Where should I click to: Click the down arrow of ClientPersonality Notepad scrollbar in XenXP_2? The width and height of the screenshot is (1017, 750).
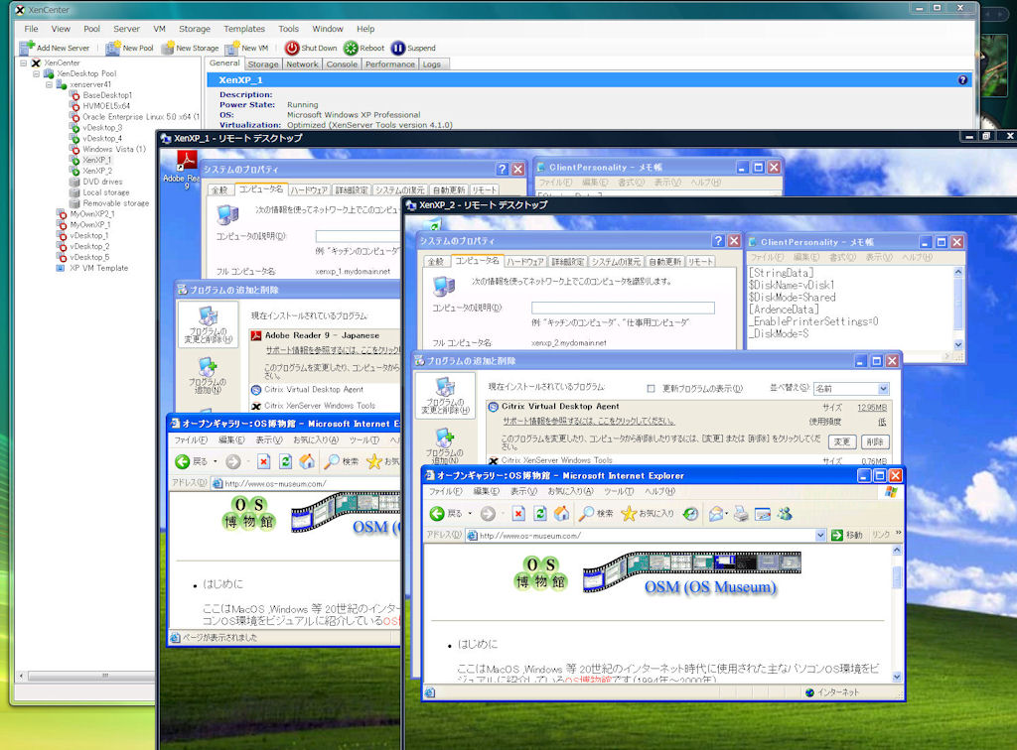[958, 345]
